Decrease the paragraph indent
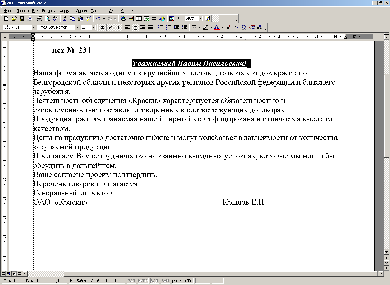The image size is (390, 285). tap(176, 27)
